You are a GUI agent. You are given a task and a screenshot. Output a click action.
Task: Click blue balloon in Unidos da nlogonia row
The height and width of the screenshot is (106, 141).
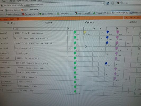point(106,64)
